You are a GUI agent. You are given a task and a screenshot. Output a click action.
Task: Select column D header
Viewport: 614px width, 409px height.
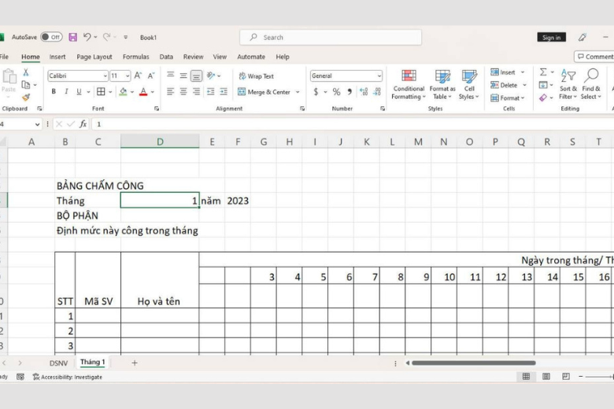[160, 142]
